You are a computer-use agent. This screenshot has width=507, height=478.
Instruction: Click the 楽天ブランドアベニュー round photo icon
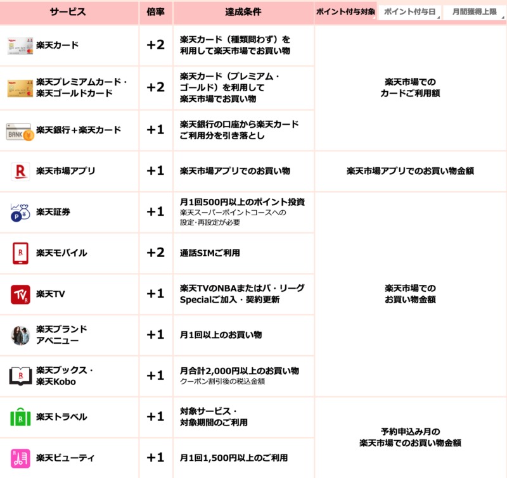[20, 336]
